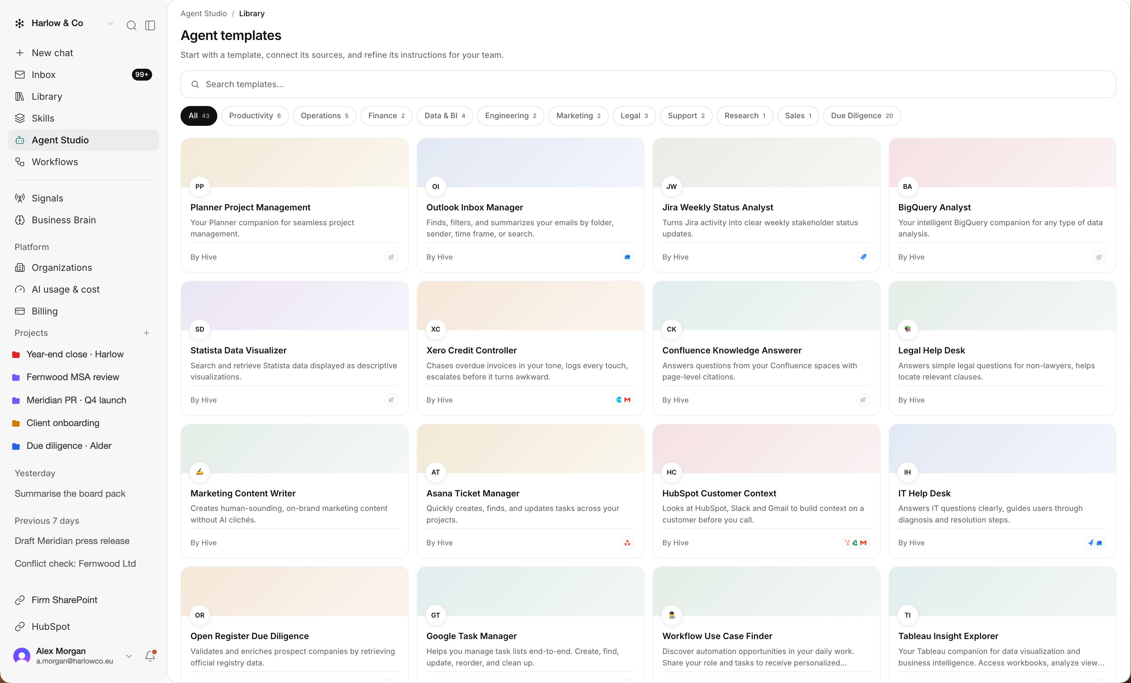Filter by Finance category
The image size is (1131, 683).
(x=386, y=116)
